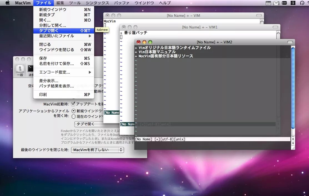Choose 分割して開く... menu item
Image resolution: width=309 pixels, height=196 pixels.
[64, 25]
